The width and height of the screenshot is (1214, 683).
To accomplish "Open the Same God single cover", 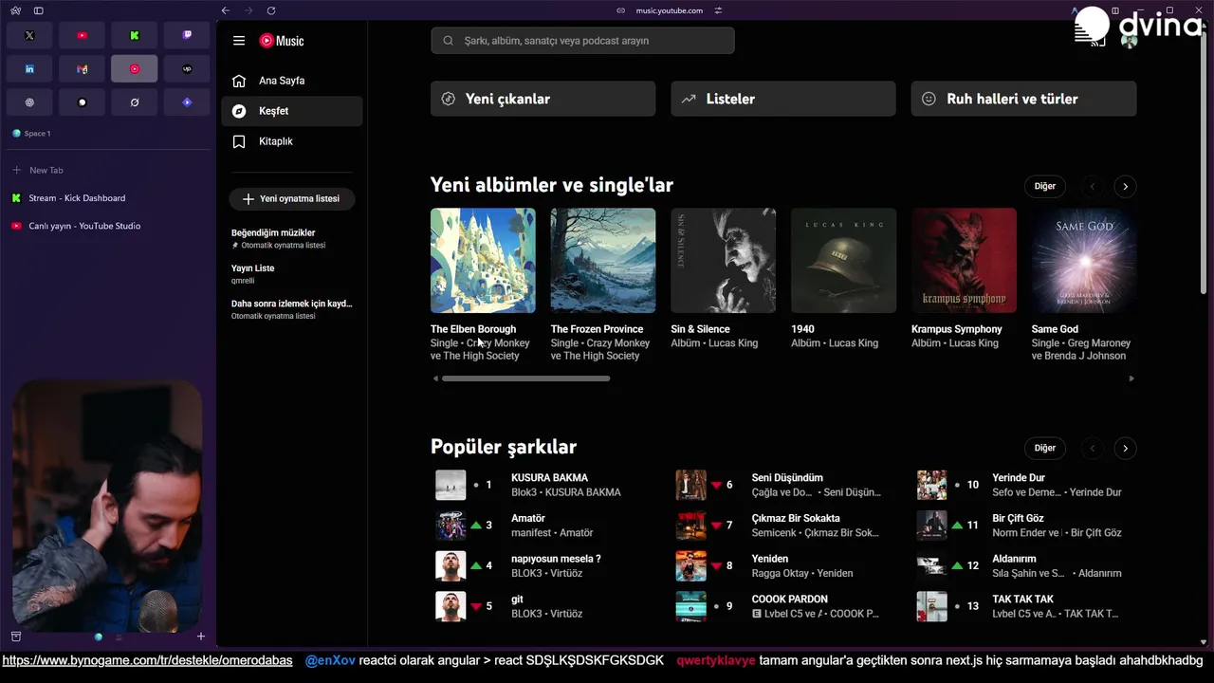I will pos(1084,261).
